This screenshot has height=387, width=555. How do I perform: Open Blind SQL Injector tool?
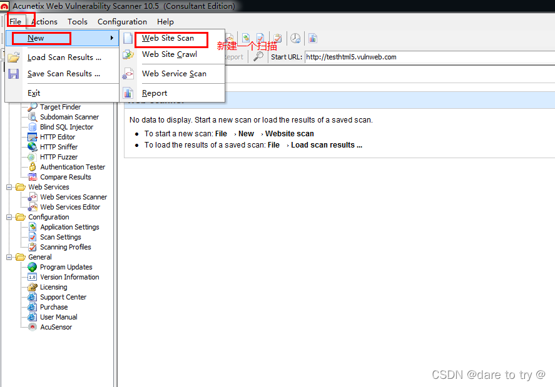(x=66, y=127)
